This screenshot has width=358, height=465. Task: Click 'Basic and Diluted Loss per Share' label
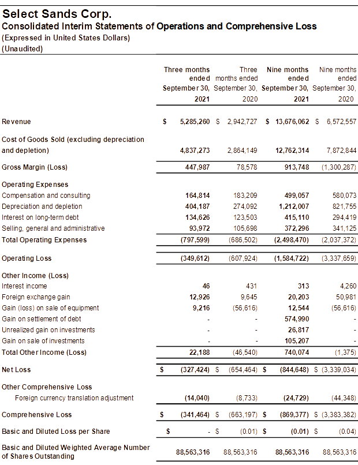[56, 432]
